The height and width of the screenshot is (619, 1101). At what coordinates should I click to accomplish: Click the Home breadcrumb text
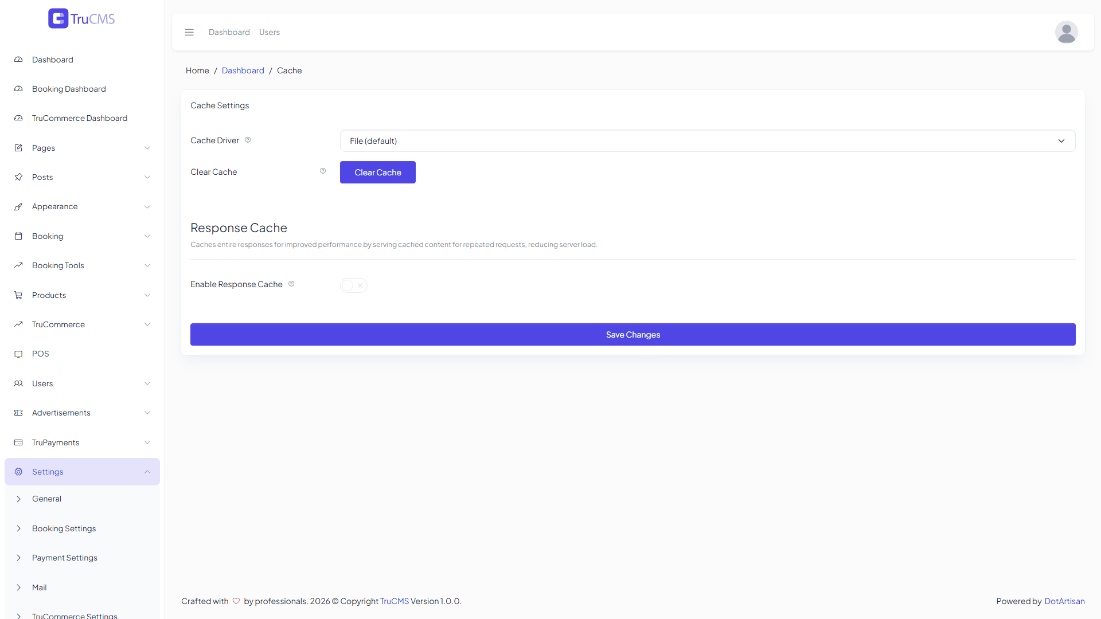click(x=197, y=70)
